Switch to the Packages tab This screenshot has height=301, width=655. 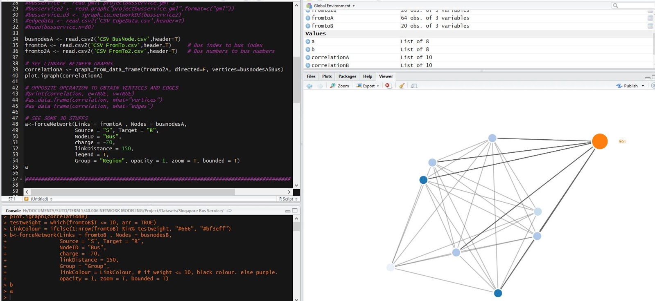coord(347,76)
